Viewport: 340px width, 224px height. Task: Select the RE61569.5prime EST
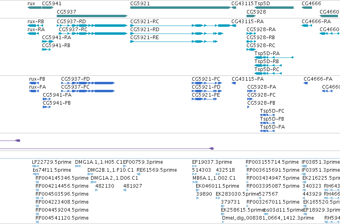(x=138, y=174)
